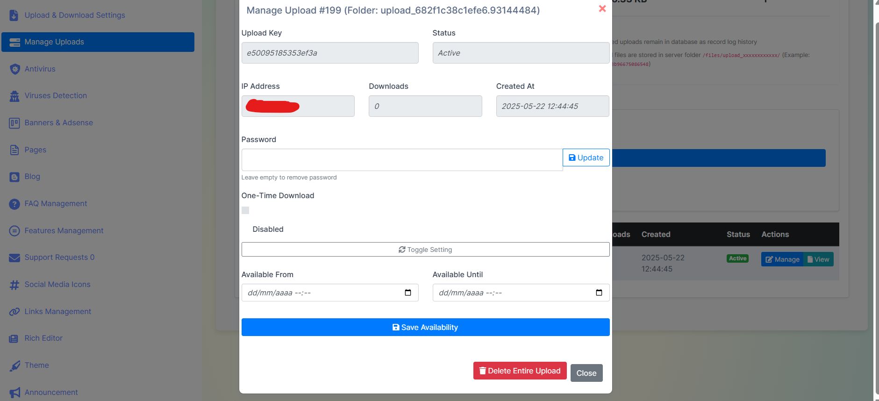
Task: Close the Manage Upload dialog with the red X
Action: click(602, 9)
